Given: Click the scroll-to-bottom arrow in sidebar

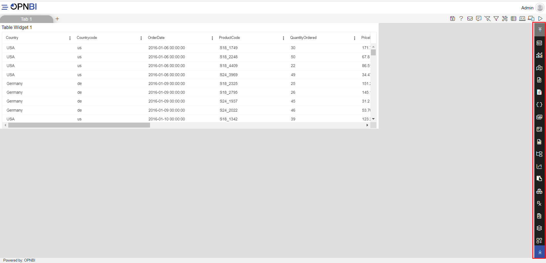Looking at the screenshot, I should [x=540, y=252].
